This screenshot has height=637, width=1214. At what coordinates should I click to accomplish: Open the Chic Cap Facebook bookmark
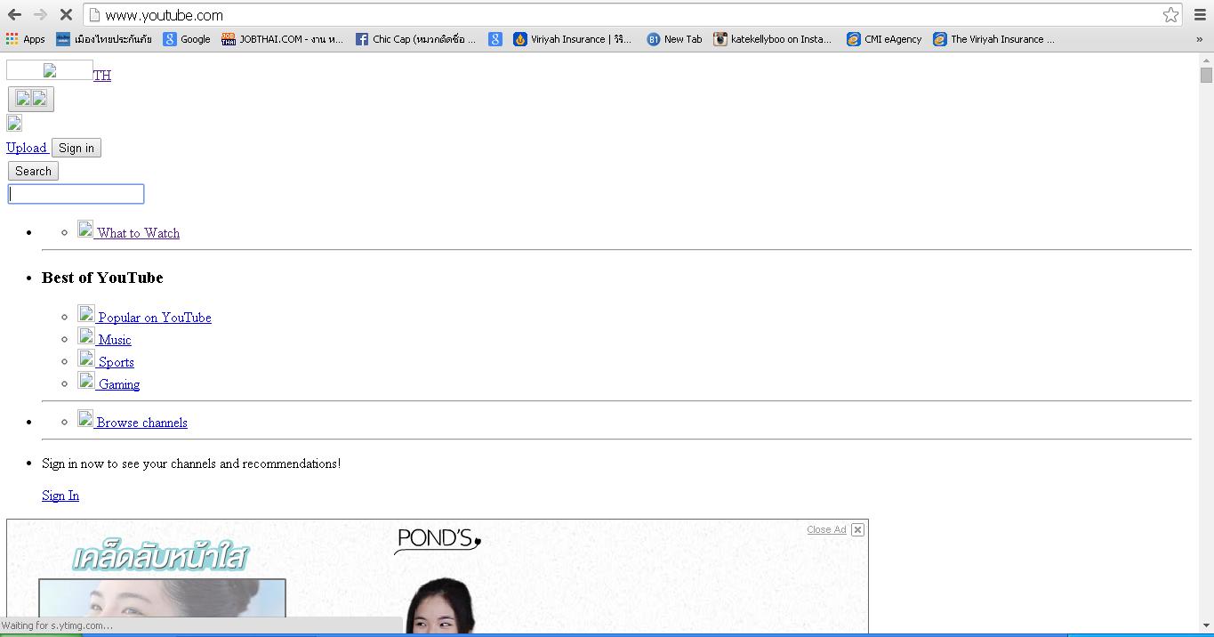click(415, 39)
